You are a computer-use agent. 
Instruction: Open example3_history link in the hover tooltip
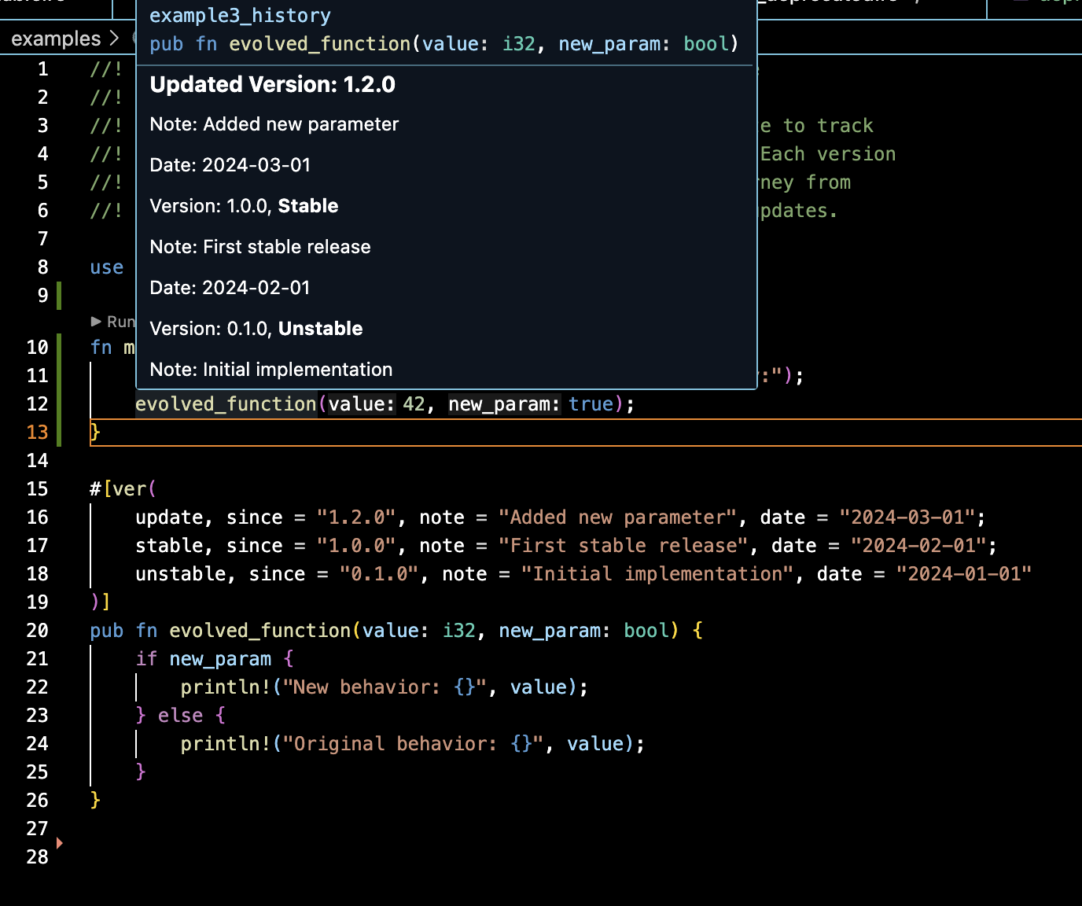(x=240, y=15)
